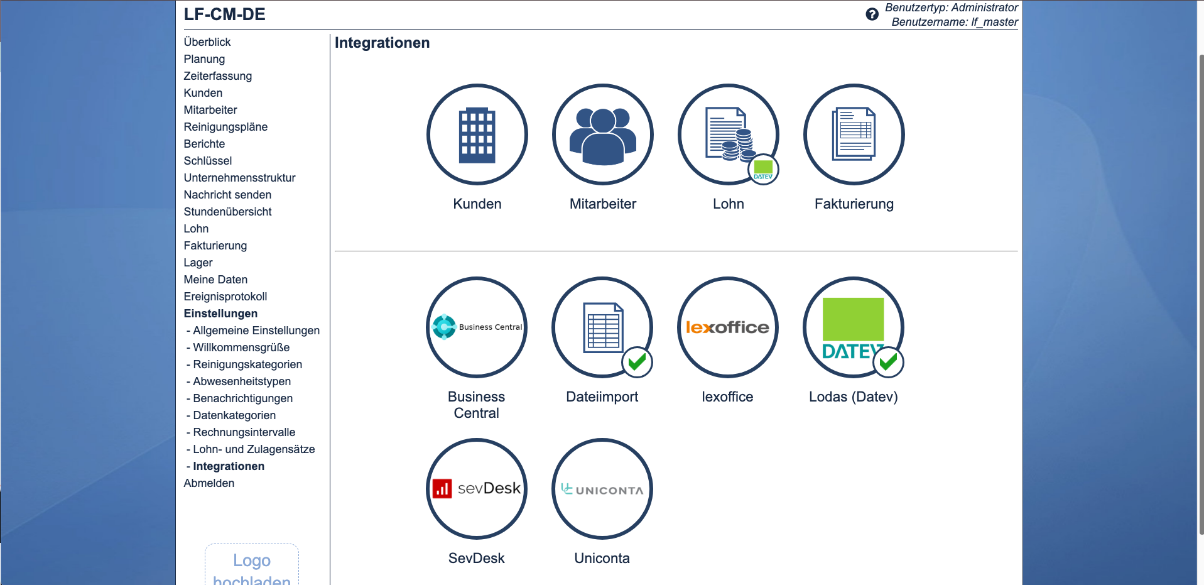Navigate to Lohn- und Zulagensätze settings
1204x585 pixels.
click(x=254, y=449)
